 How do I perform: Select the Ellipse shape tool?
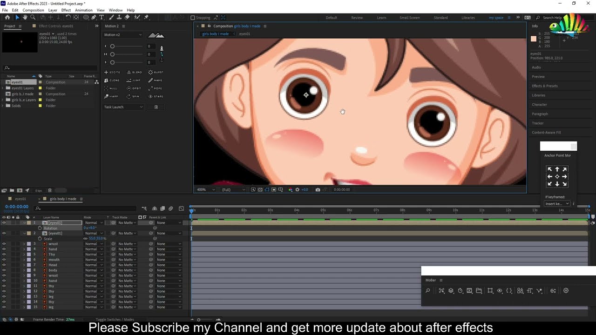click(86, 17)
